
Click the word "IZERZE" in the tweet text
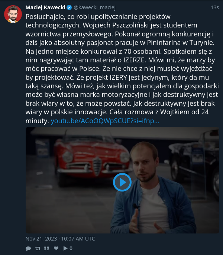click(134, 60)
